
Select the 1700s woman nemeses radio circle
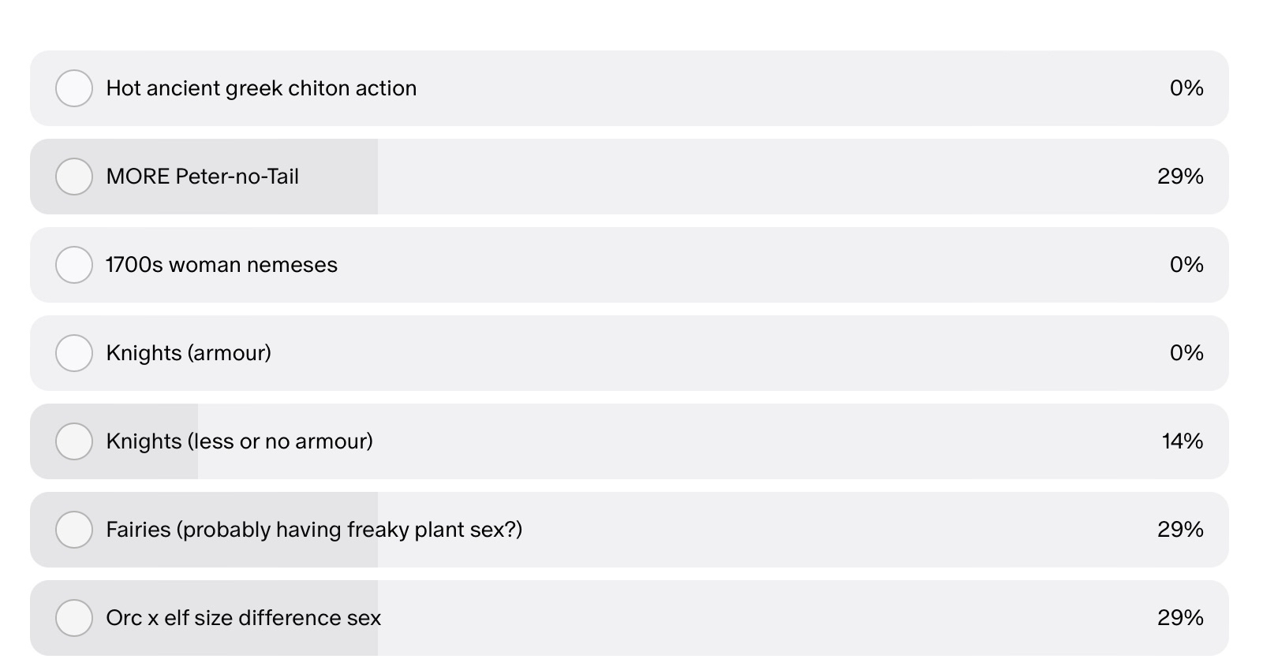point(74,265)
